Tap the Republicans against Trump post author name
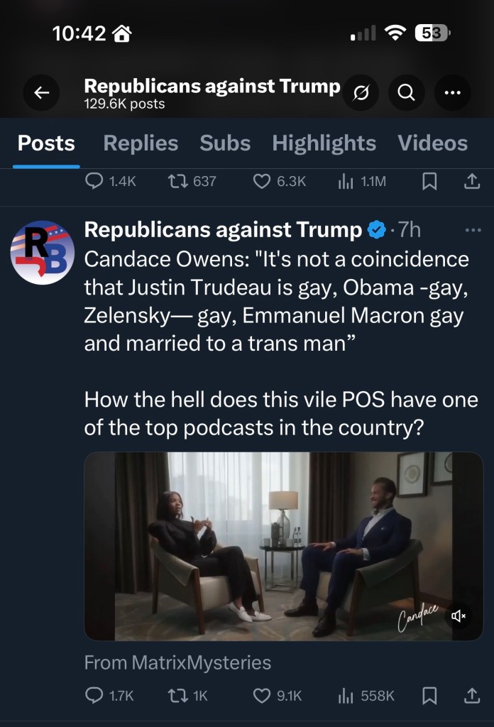This screenshot has width=494, height=727. pos(223,230)
